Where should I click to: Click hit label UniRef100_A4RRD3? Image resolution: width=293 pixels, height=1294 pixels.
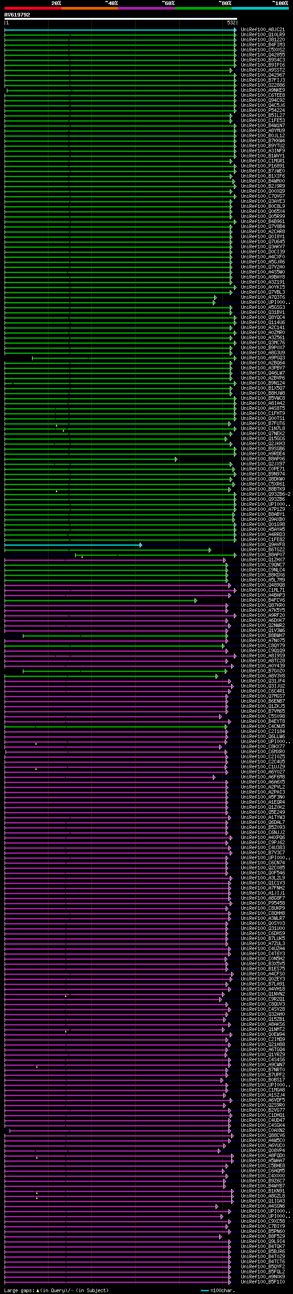[x=263, y=535]
